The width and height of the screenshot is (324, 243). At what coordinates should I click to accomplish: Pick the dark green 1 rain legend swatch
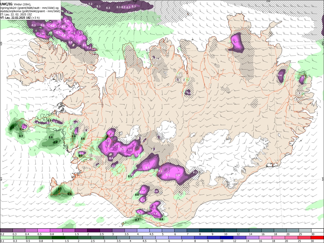coord(58,238)
